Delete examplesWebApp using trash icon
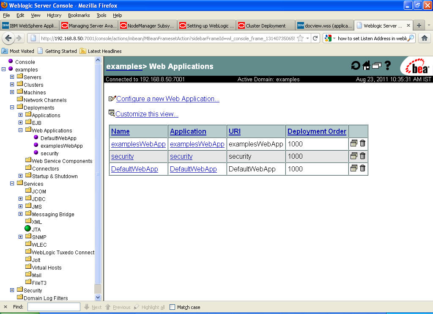 [362, 143]
